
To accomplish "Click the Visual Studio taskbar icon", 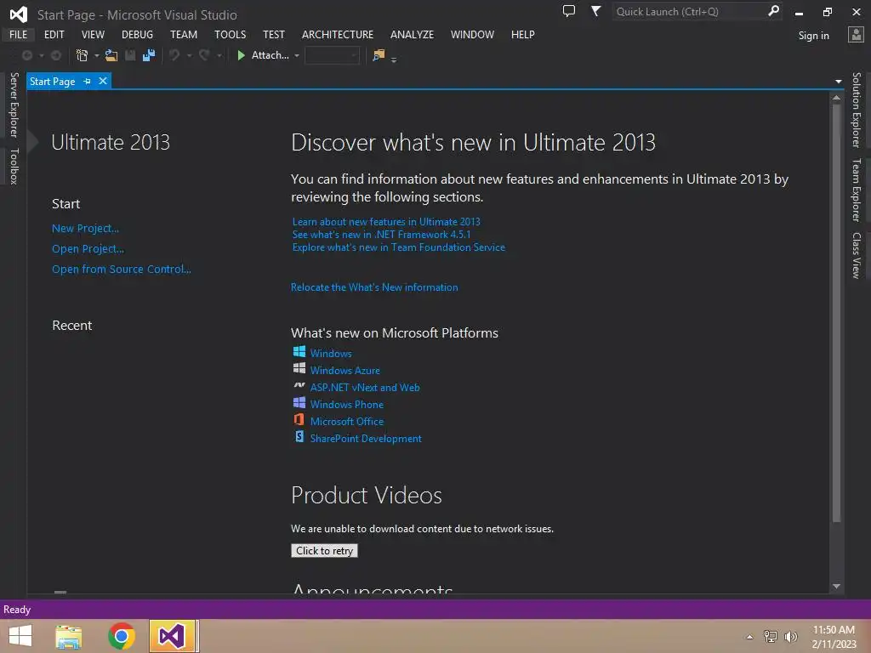I will coord(174,636).
